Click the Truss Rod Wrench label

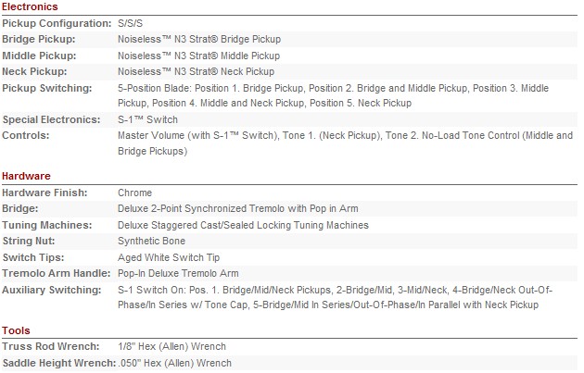51,346
